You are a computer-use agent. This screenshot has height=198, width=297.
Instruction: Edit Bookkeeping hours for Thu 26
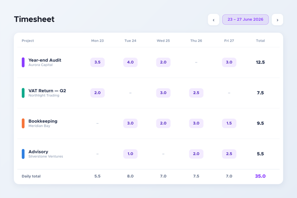tap(196, 123)
